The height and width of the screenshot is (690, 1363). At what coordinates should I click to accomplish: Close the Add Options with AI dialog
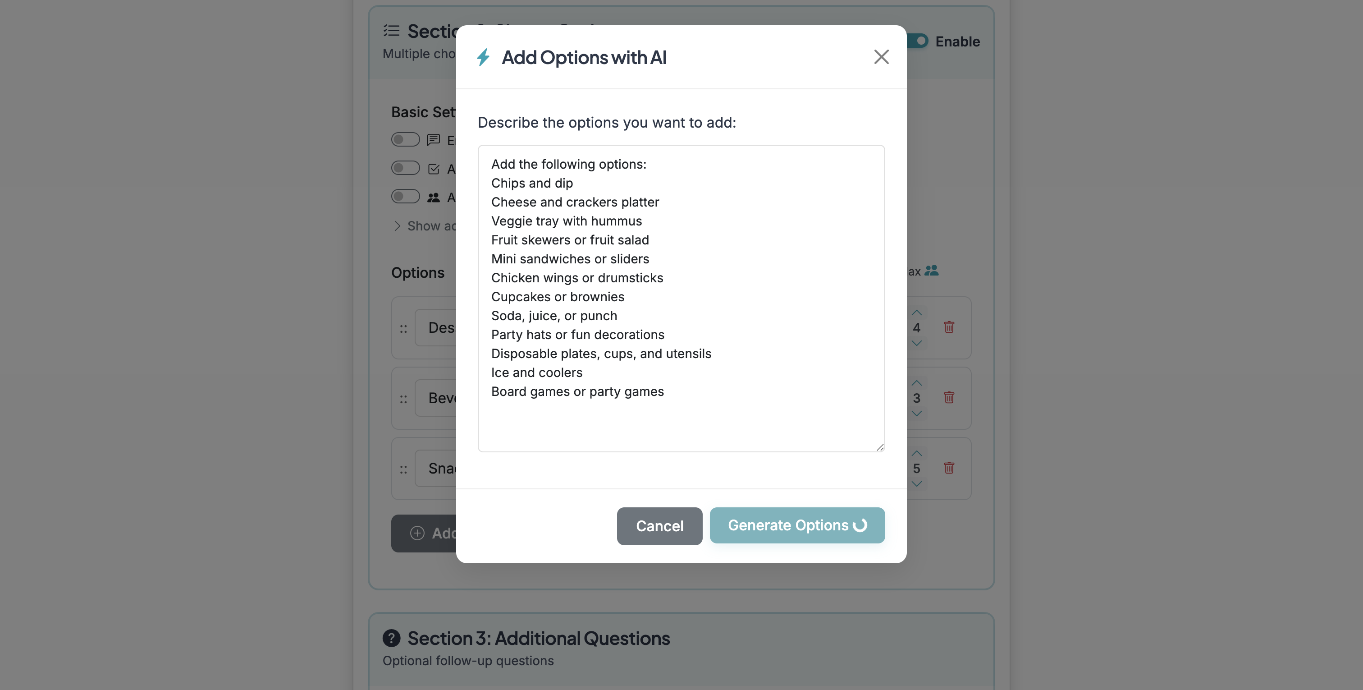[x=881, y=57]
